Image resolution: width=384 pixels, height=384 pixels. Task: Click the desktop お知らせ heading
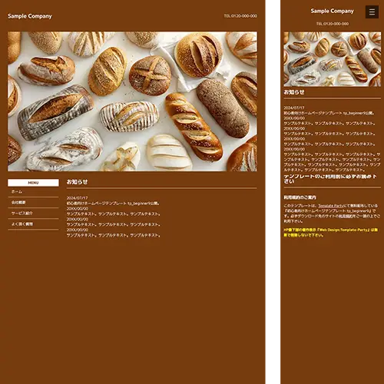(x=77, y=182)
